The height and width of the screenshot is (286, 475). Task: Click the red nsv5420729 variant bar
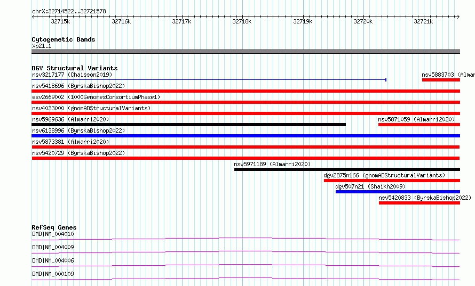tap(246, 158)
